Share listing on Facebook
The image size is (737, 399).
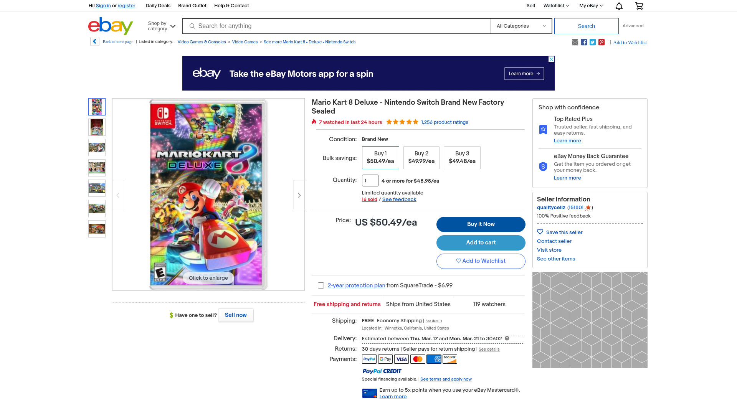tap(583, 42)
